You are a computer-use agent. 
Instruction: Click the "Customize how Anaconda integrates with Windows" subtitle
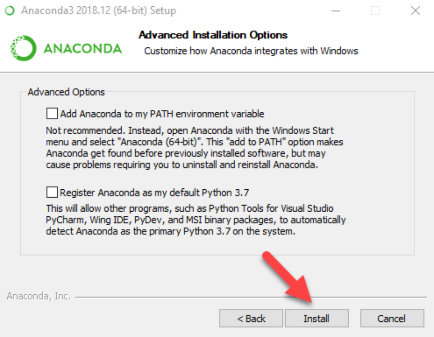(251, 51)
